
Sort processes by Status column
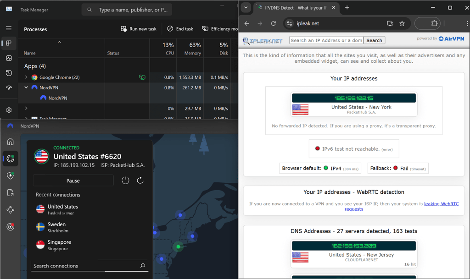(113, 53)
